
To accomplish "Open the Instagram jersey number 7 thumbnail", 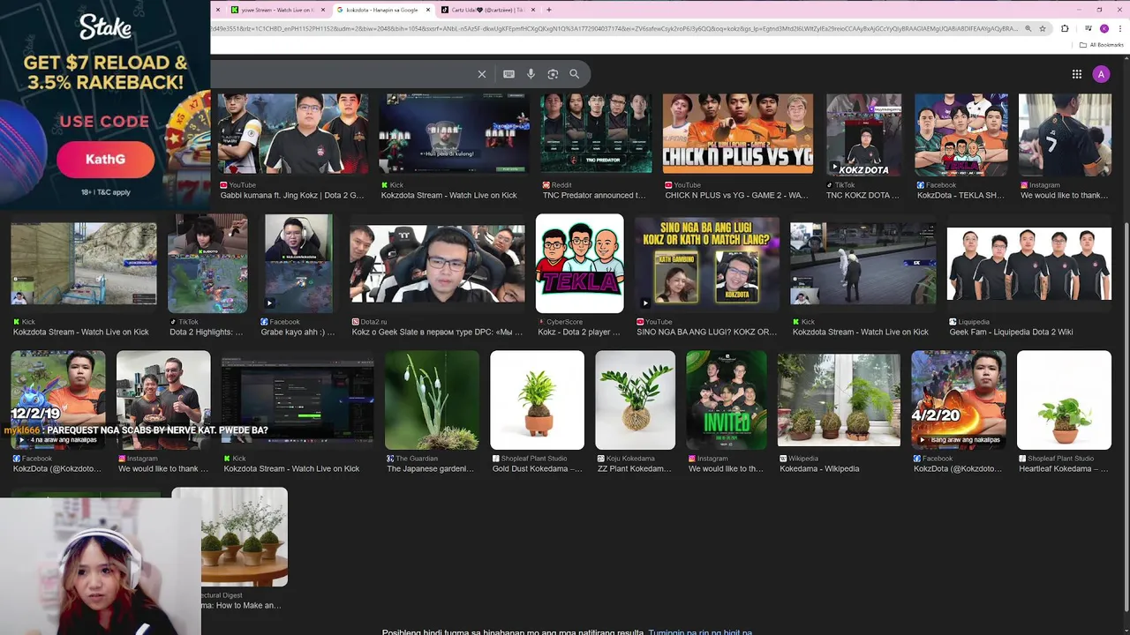I will pyautogui.click(x=1065, y=134).
